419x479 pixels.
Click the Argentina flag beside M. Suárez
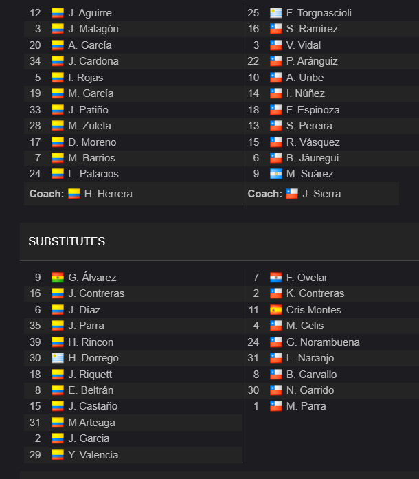[275, 173]
